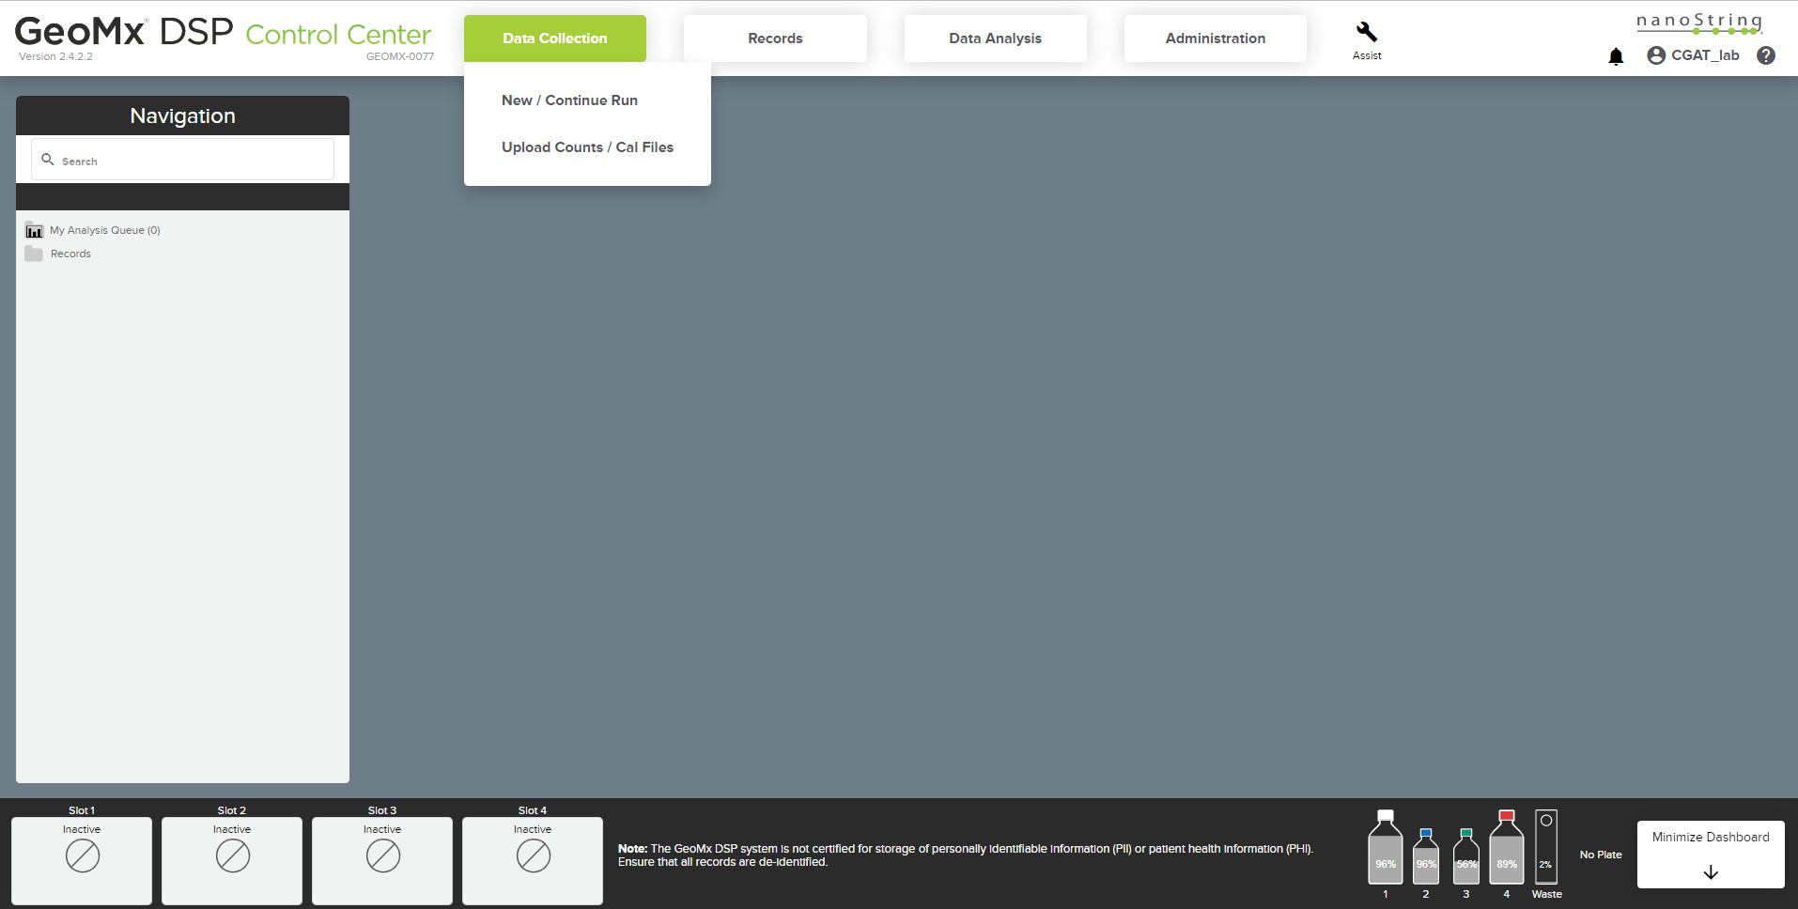Click the Minimize Dashboard down arrow

tap(1711, 872)
